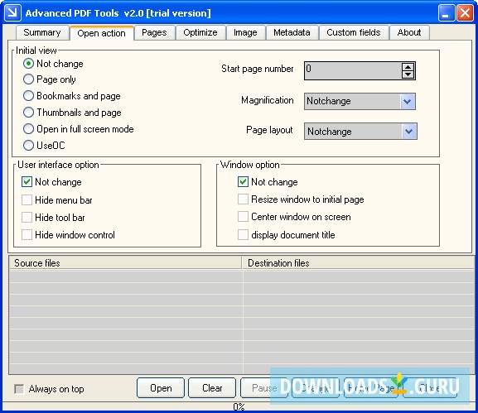Viewport: 478px width, 413px height.
Task: Expand the Page layout dropdown
Action: click(x=408, y=132)
